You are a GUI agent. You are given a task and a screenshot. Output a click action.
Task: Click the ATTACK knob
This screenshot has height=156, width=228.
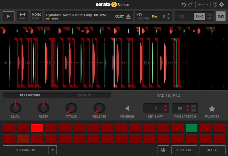pyautogui.click(x=71, y=108)
